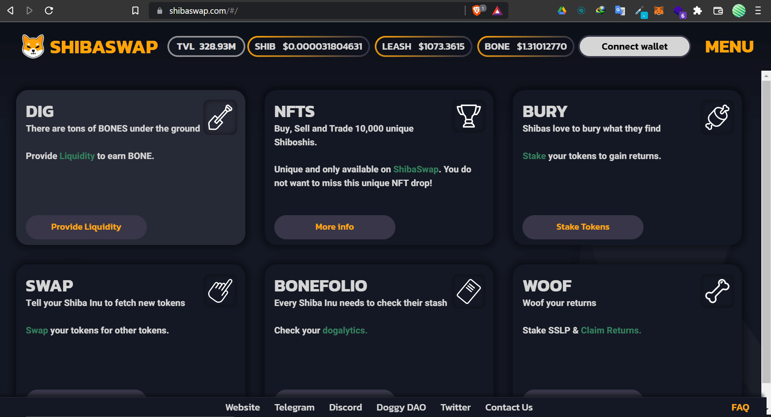Open the green profile avatar
This screenshot has height=417, width=771.
pos(739,10)
